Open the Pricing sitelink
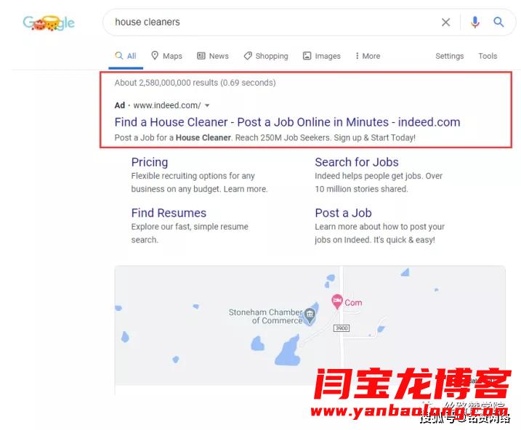The width and height of the screenshot is (521, 430). click(x=150, y=162)
